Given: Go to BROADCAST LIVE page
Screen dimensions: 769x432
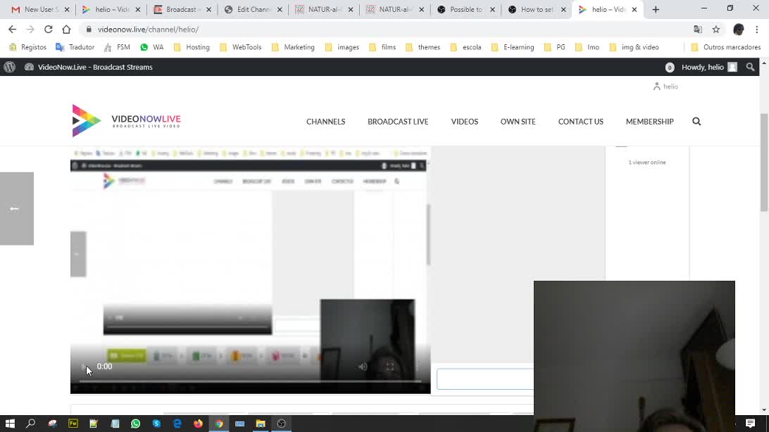Looking at the screenshot, I should click(398, 122).
